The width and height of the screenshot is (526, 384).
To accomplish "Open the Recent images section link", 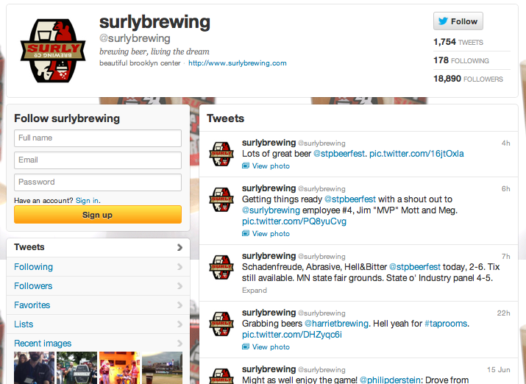I will (43, 344).
